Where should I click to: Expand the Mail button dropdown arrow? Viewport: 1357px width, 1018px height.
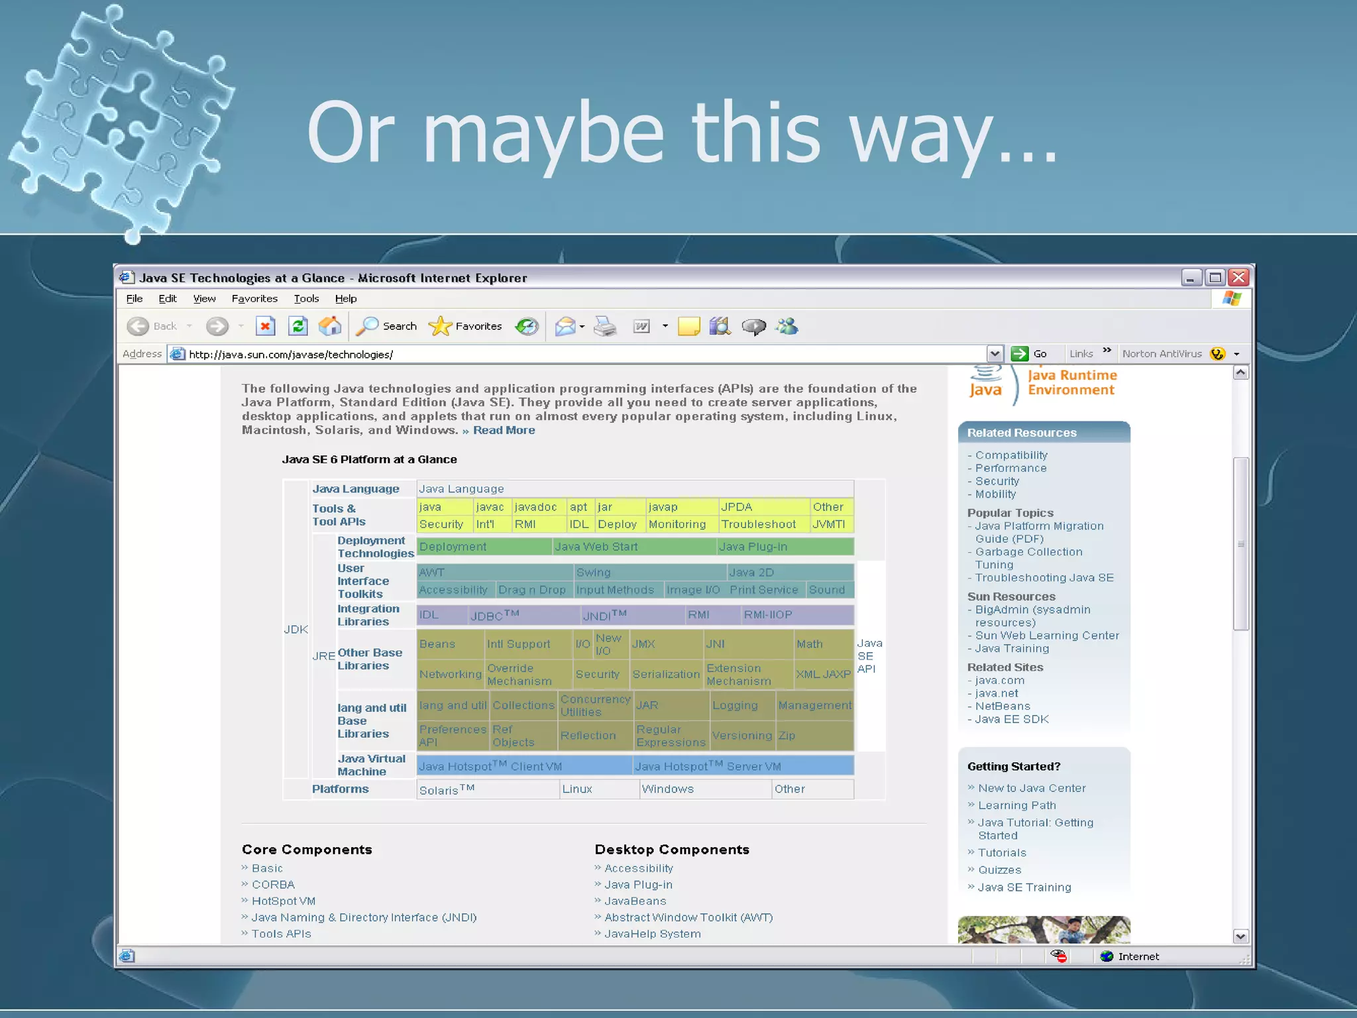tap(582, 327)
